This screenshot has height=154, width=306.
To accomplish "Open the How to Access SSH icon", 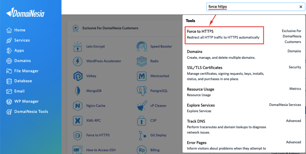I will click(78, 150).
